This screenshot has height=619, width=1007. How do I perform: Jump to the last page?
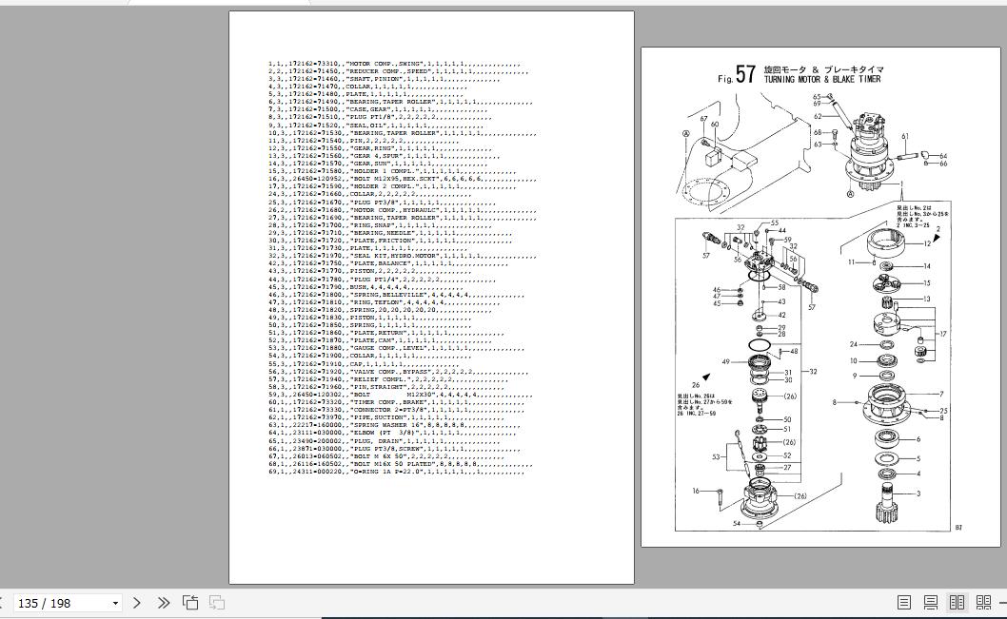coord(163,603)
